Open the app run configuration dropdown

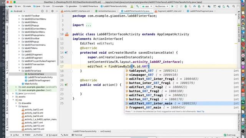click(x=147, y=7)
